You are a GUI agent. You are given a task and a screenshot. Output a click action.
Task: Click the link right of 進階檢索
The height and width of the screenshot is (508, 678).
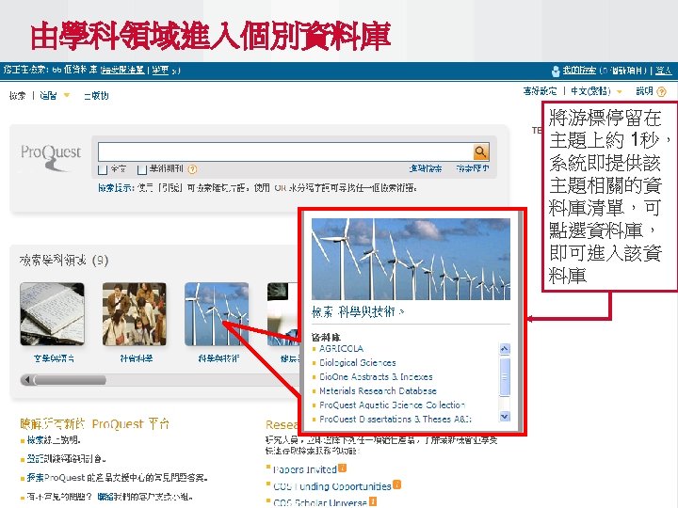click(x=473, y=168)
